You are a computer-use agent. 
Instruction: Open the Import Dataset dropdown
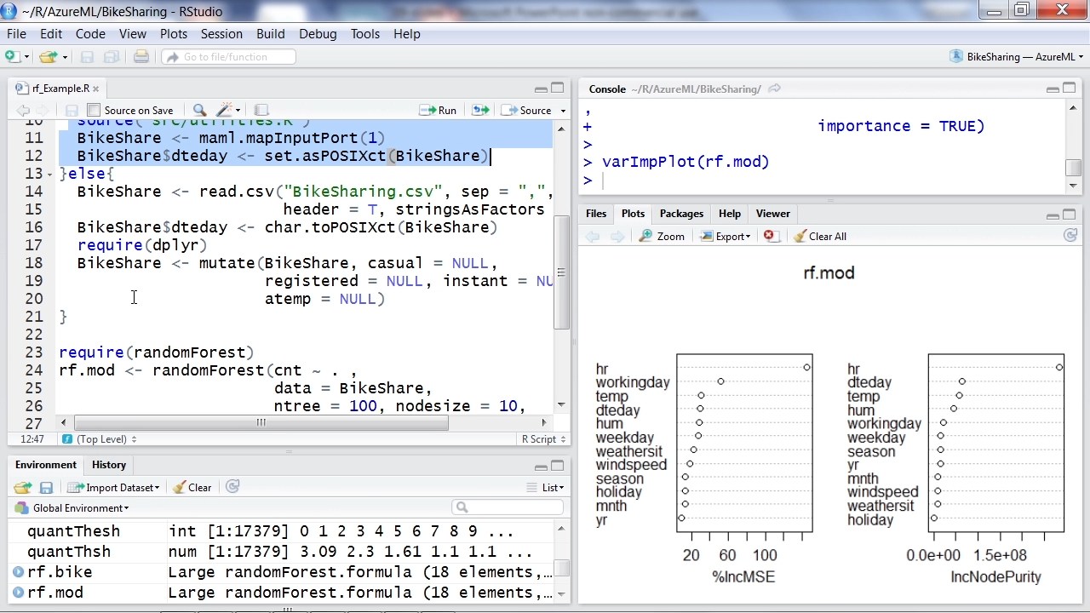pyautogui.click(x=114, y=488)
